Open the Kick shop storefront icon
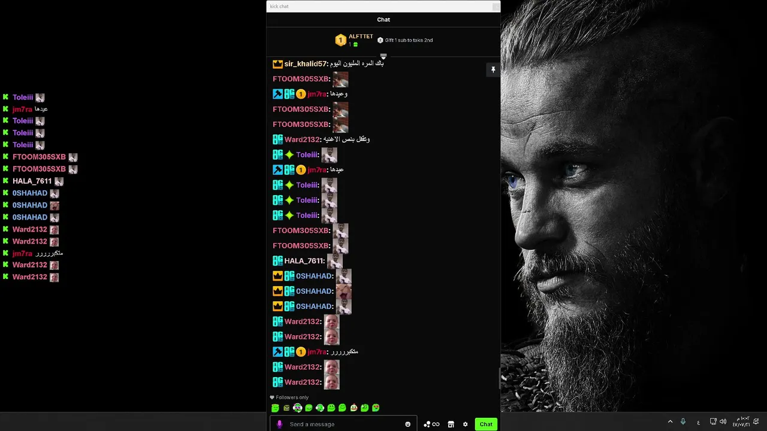 tap(451, 424)
